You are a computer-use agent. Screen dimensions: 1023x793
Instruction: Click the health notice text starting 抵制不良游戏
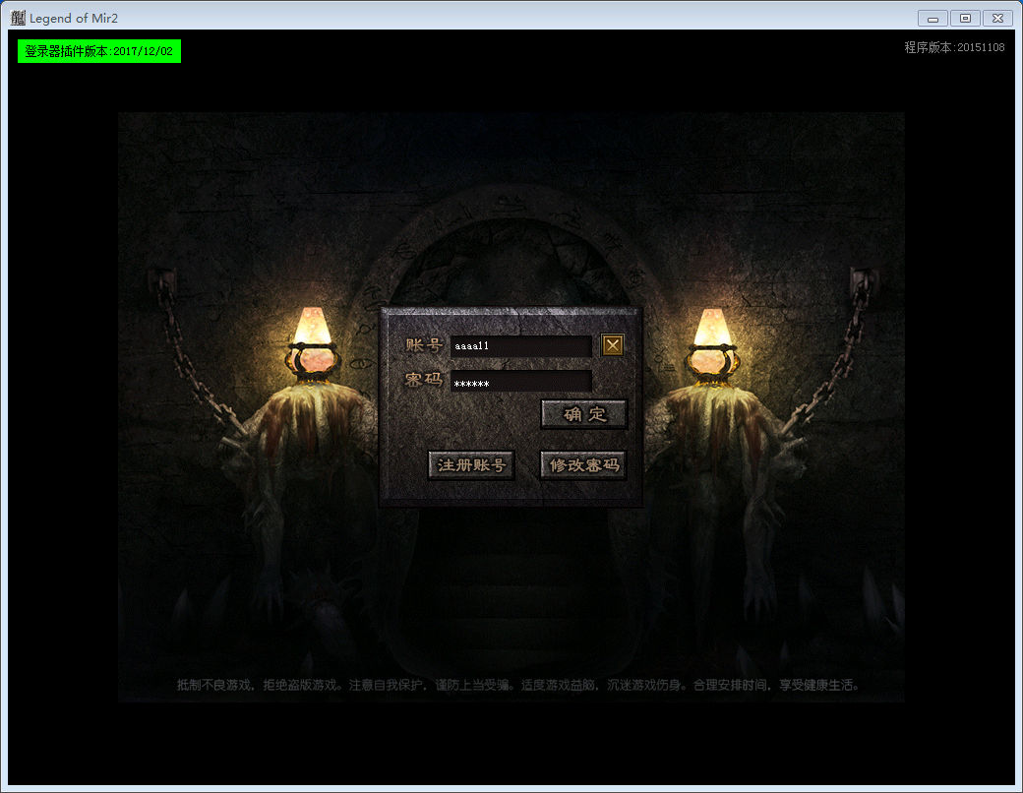(x=518, y=685)
